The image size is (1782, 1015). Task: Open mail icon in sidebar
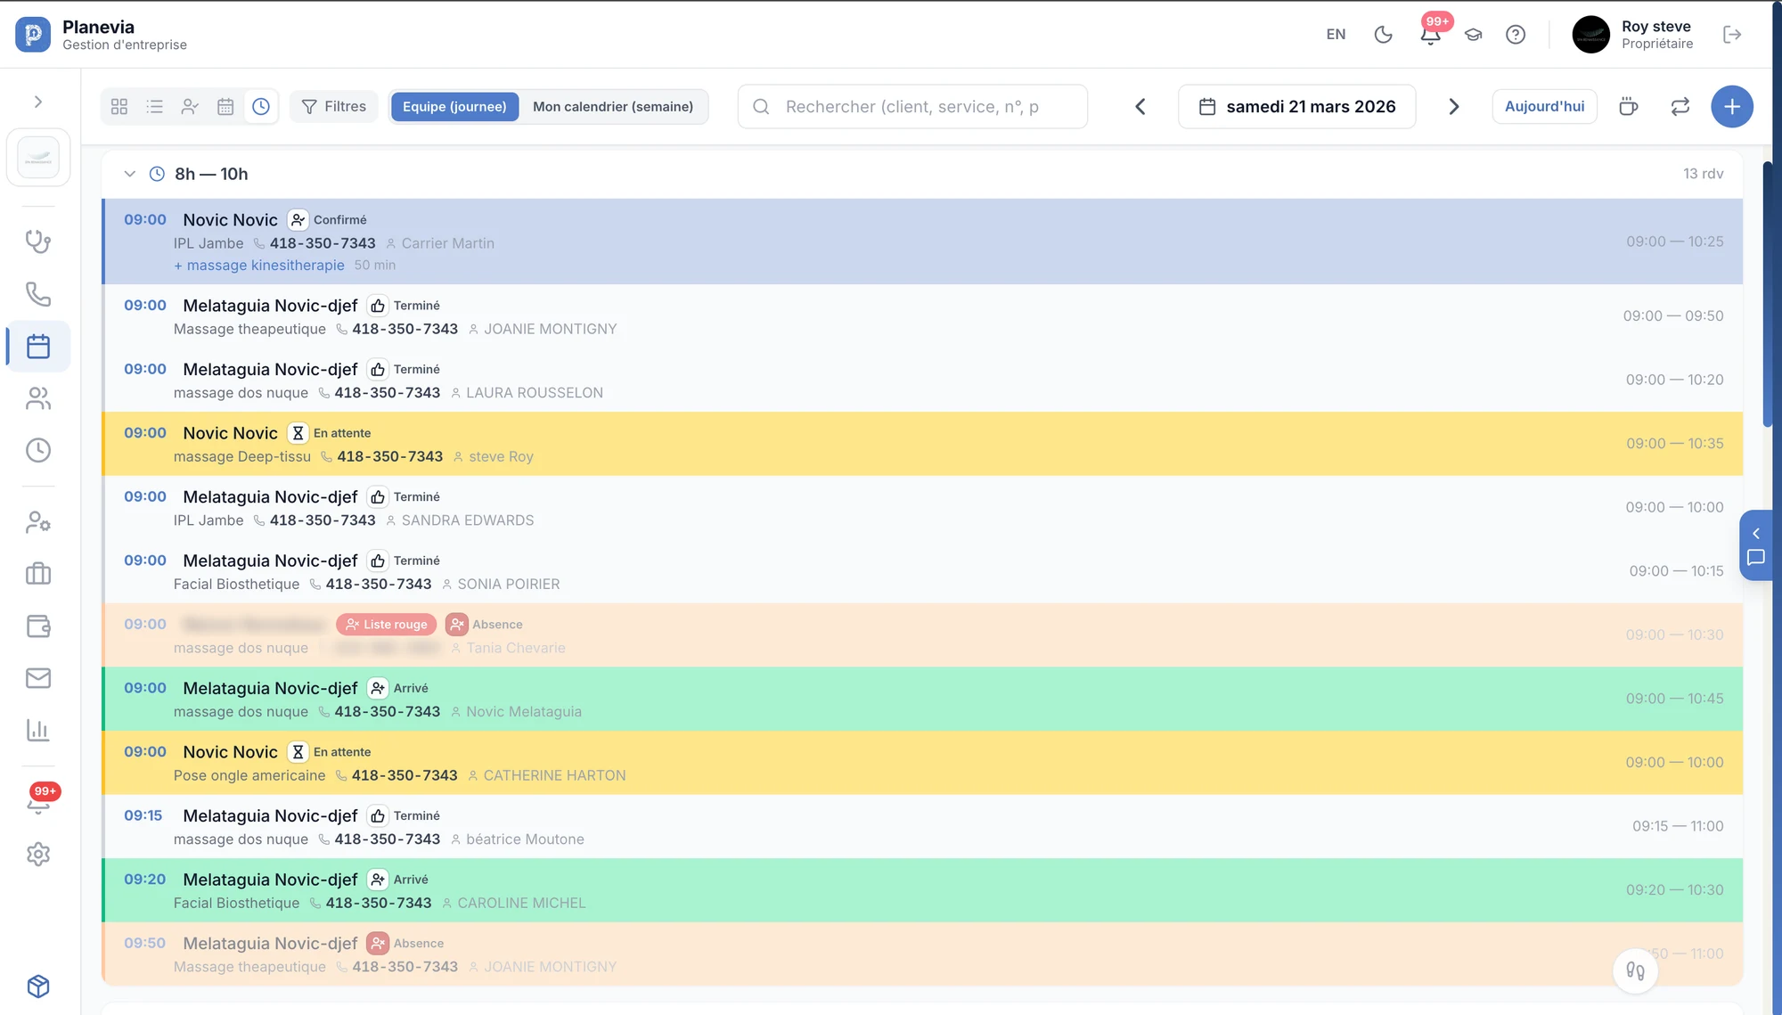click(x=38, y=678)
